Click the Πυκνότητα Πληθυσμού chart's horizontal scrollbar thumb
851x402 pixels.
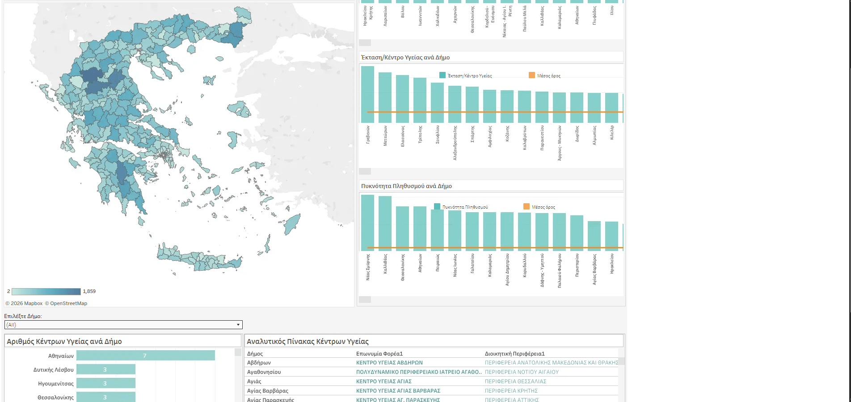pos(365,300)
